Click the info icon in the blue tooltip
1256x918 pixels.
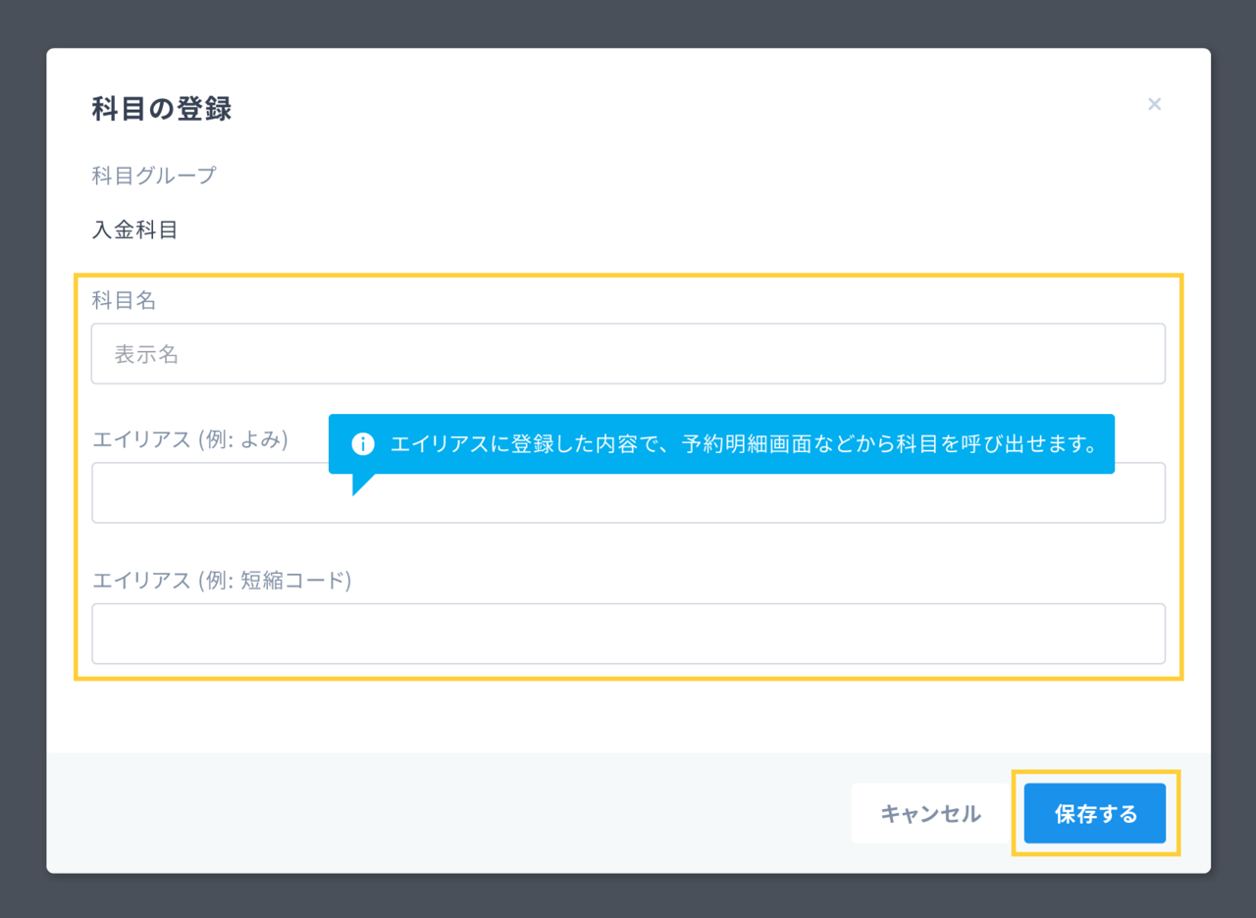pos(363,444)
